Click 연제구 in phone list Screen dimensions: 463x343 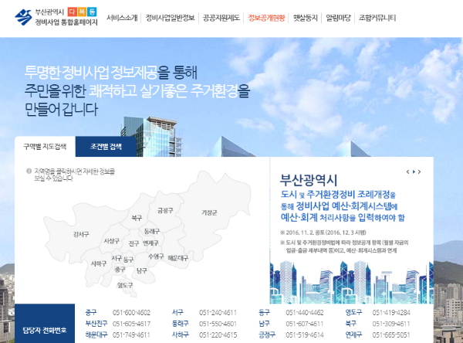pyautogui.click(x=353, y=335)
